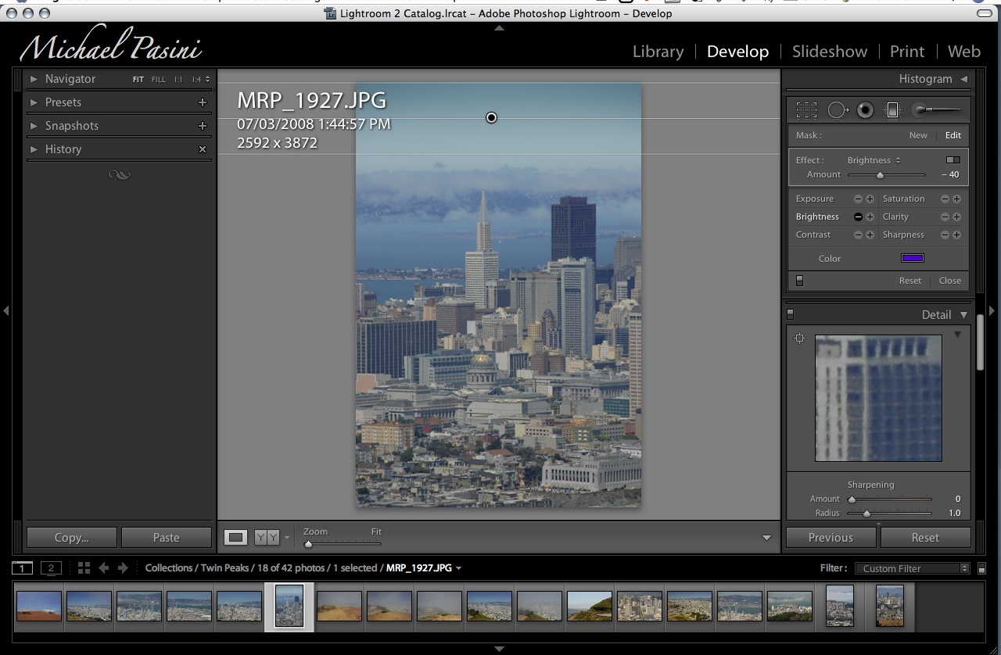Switch effect sliders view toggle
The image size is (1001, 655).
tap(953, 160)
